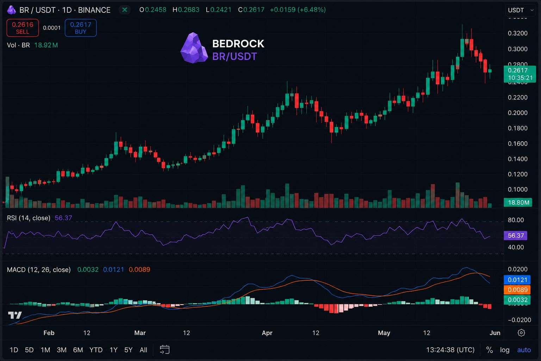Image resolution: width=541 pixels, height=361 pixels.
Task: Click the orange 0.0089 MACD axis label
Action: click(x=517, y=290)
